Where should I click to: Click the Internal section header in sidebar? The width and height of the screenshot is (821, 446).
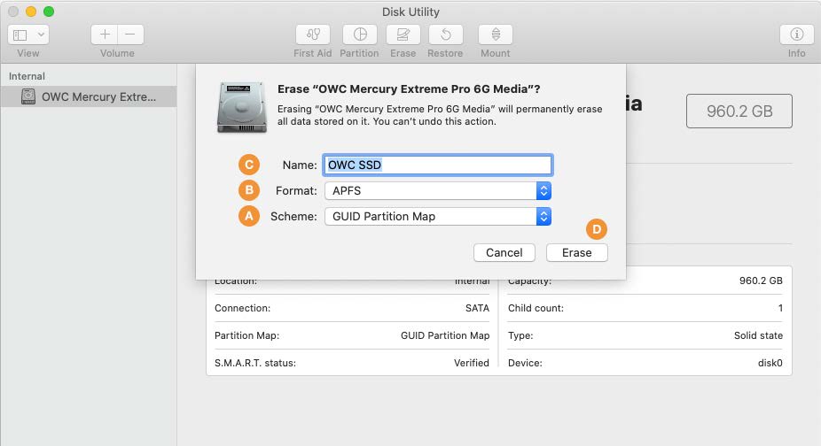click(27, 76)
